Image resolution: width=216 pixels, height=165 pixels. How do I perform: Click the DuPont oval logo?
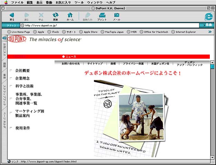pos(17,39)
